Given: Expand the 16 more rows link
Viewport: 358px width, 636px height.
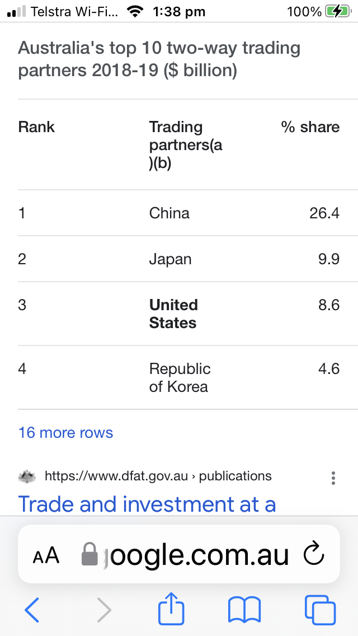Looking at the screenshot, I should [x=65, y=432].
